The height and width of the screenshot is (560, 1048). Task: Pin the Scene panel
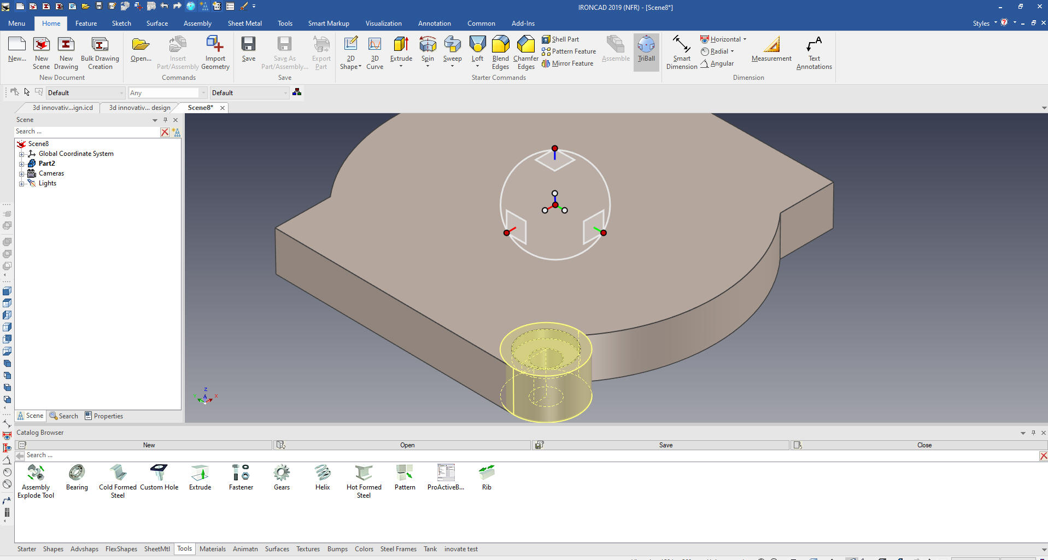pyautogui.click(x=165, y=120)
